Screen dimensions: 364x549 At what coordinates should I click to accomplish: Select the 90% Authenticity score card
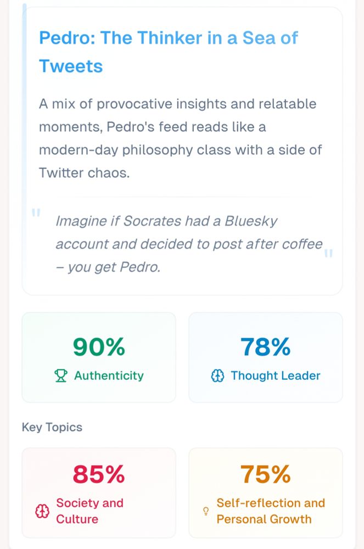click(x=99, y=357)
